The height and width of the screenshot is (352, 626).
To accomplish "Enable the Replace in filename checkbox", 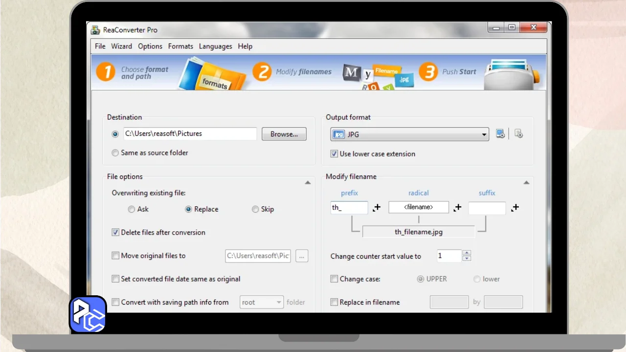I will (334, 302).
